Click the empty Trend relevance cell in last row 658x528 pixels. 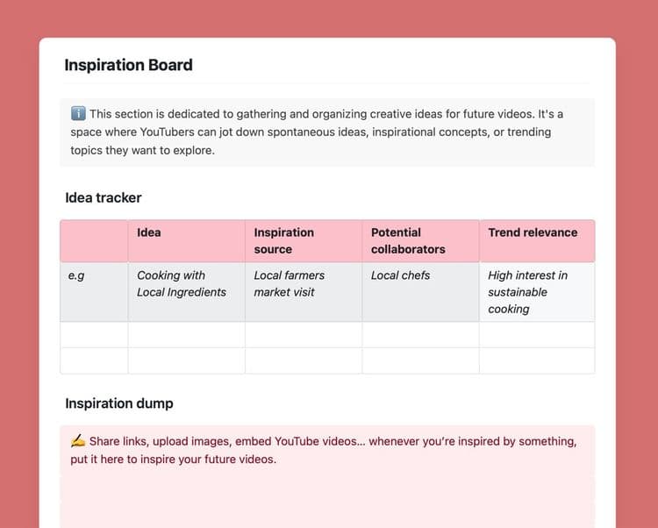coord(537,360)
